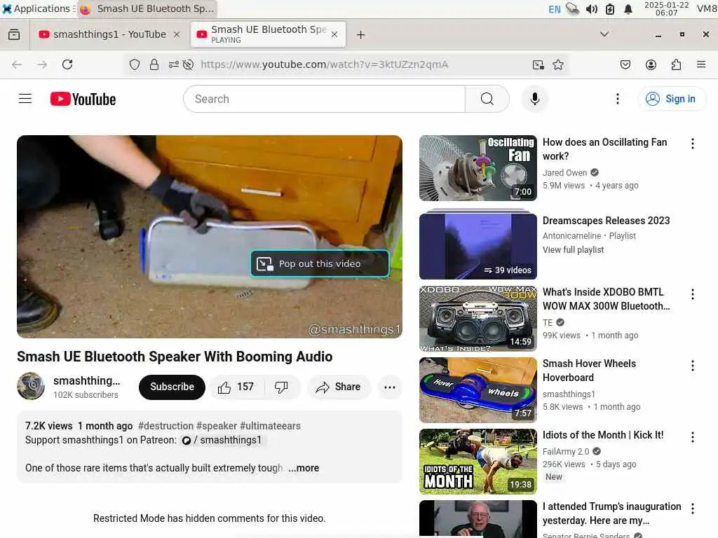Open battery power manager tray icon
The height and width of the screenshot is (538, 718).
(610, 9)
